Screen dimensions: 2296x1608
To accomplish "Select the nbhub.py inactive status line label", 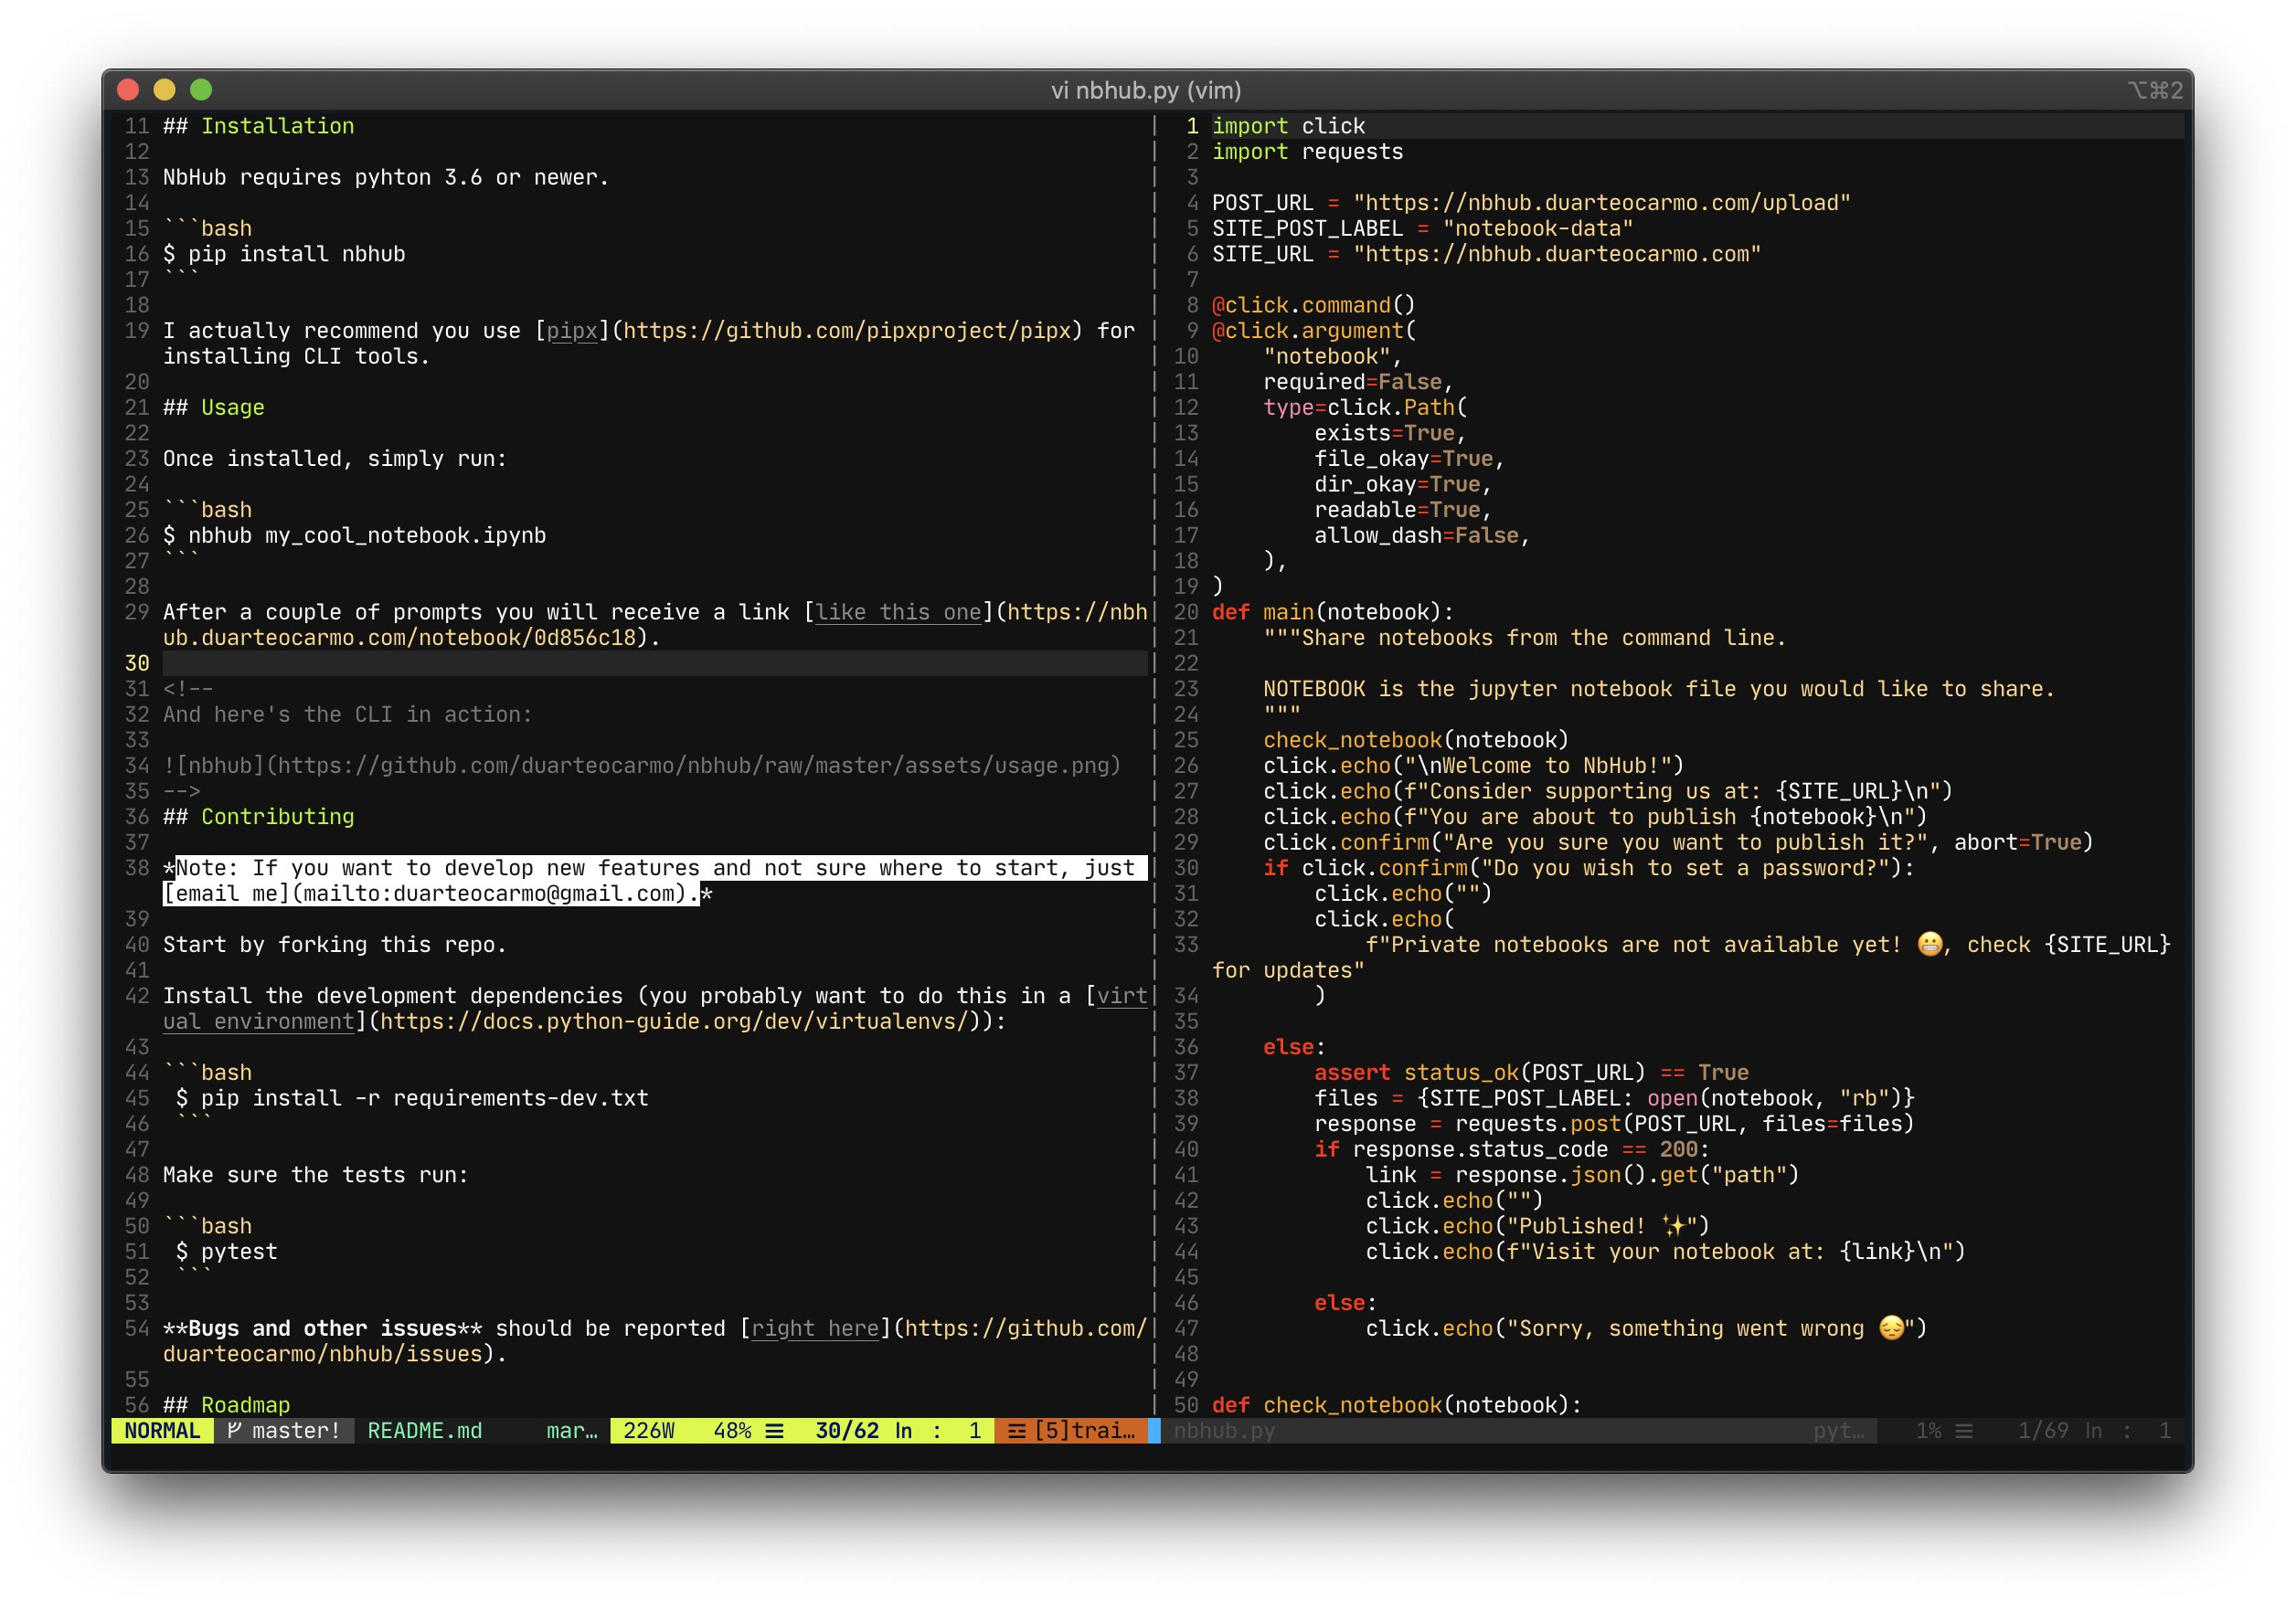I will pyautogui.click(x=1223, y=1430).
